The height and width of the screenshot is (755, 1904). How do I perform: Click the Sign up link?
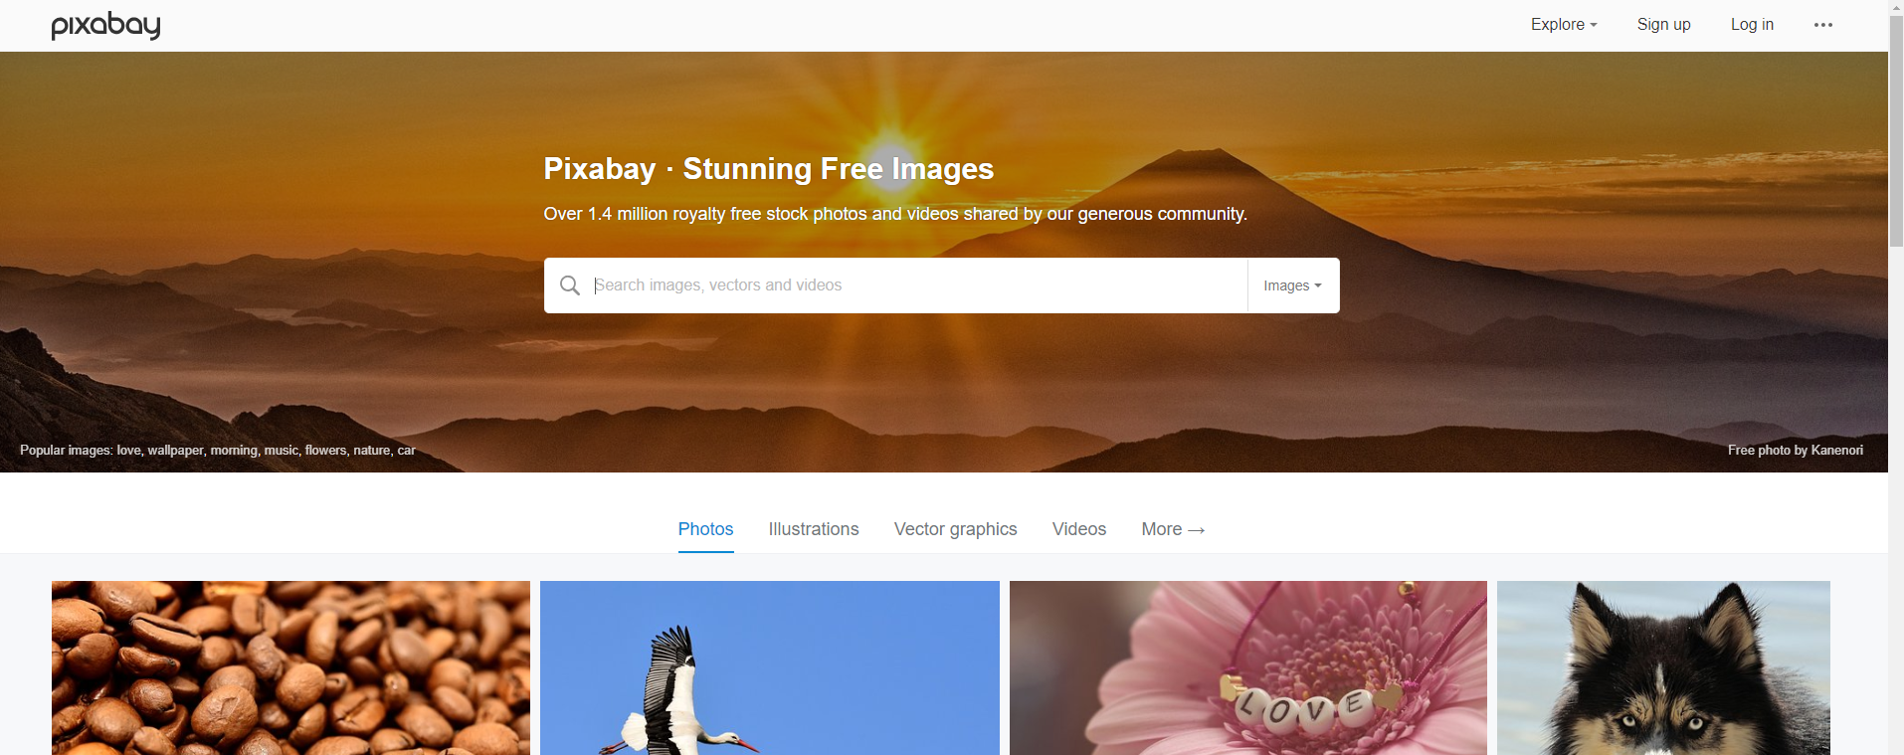coord(1663,25)
